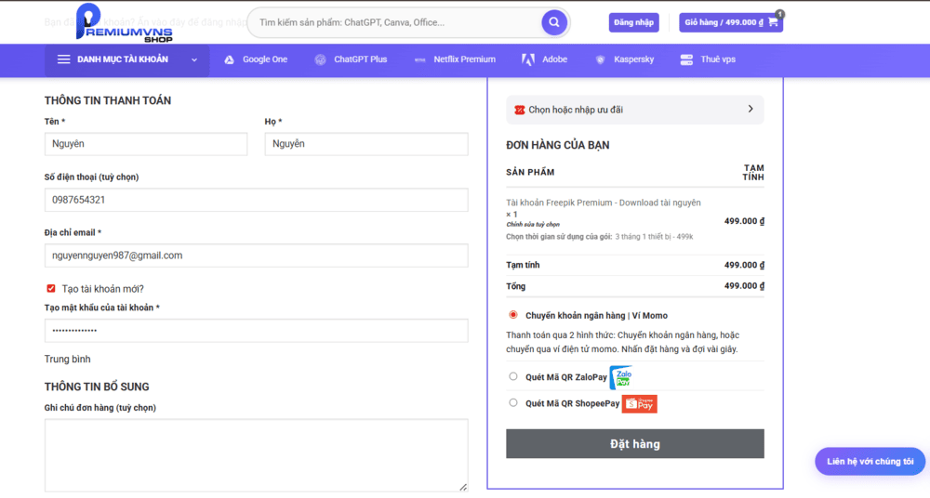930x498 pixels.
Task: Open the shopping cart icon
Action: [x=773, y=22]
